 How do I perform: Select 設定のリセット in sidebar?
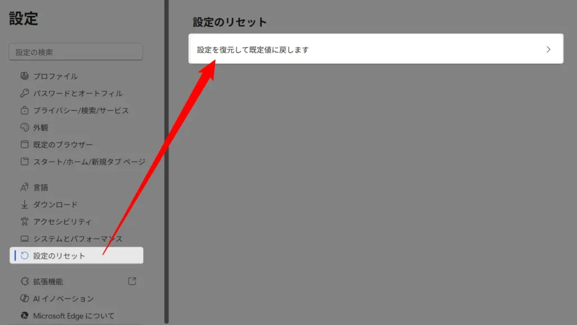click(x=59, y=256)
